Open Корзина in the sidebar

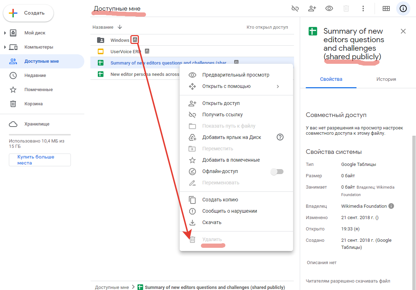[33, 104]
